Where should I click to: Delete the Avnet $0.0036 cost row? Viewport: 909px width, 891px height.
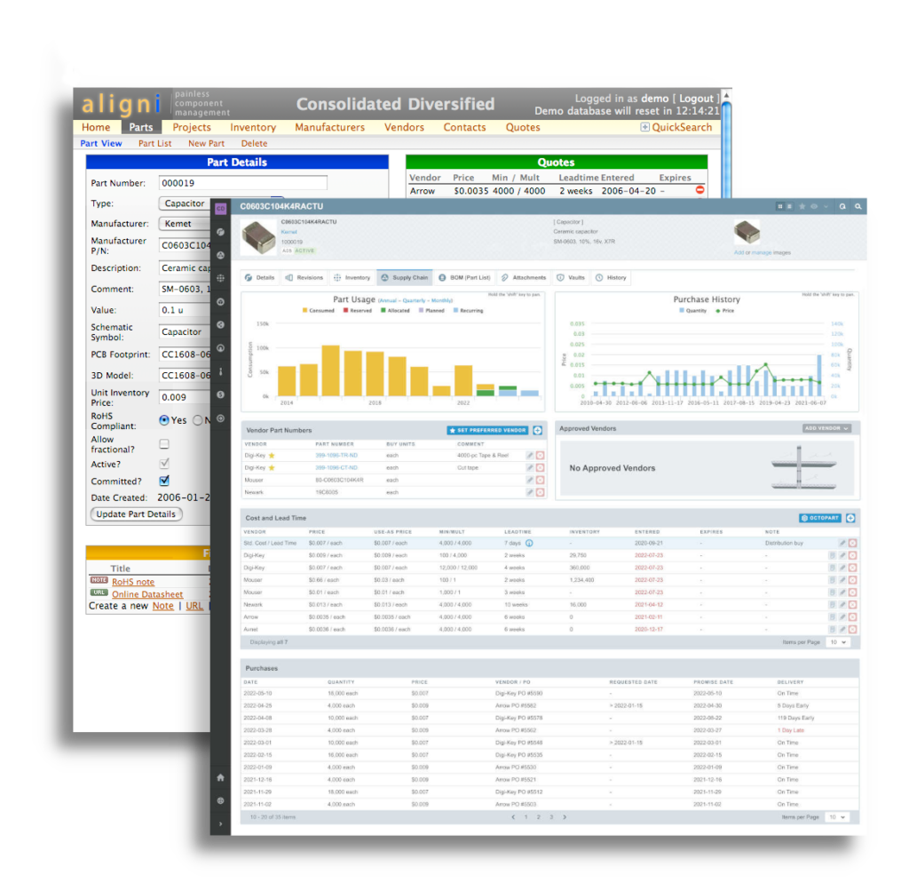tap(853, 629)
